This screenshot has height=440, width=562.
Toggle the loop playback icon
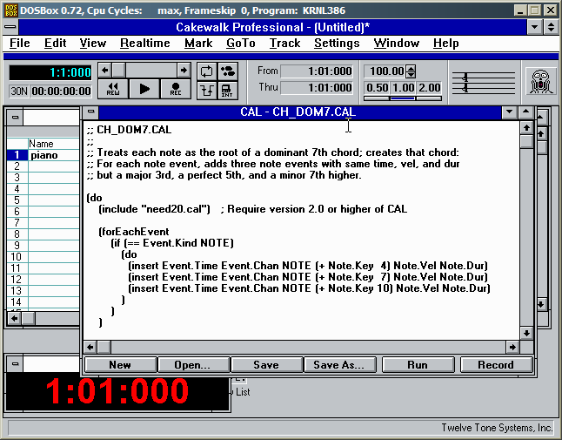206,71
